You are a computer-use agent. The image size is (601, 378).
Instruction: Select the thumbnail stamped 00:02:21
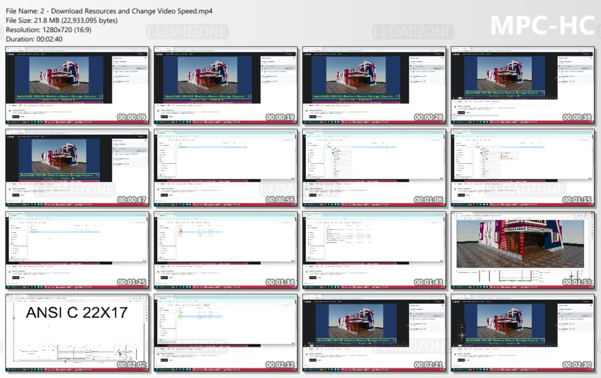(374, 333)
